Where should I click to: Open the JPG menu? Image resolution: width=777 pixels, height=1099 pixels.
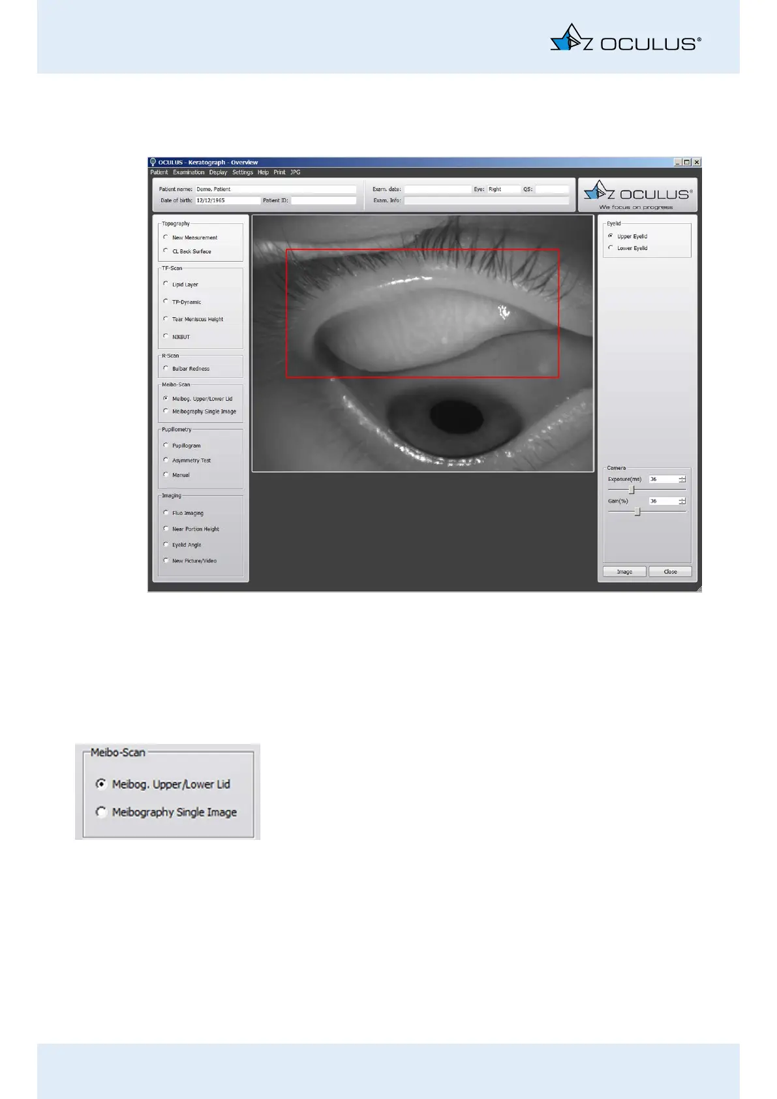pos(295,172)
